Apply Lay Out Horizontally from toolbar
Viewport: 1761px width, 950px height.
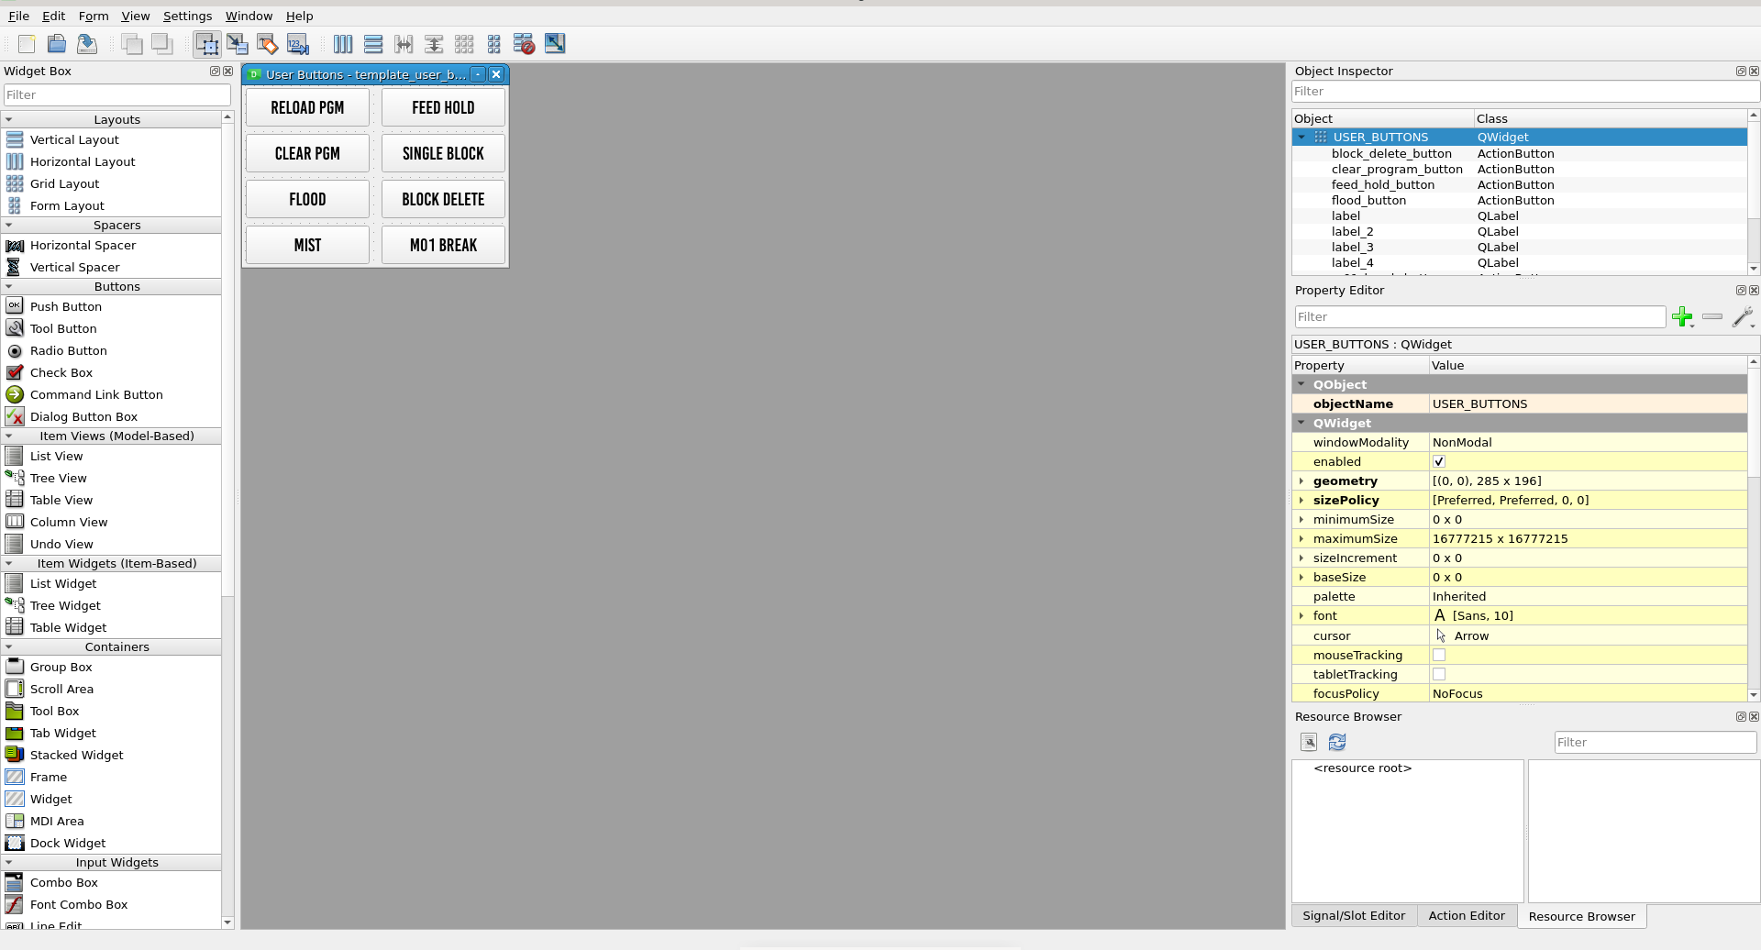pyautogui.click(x=343, y=44)
